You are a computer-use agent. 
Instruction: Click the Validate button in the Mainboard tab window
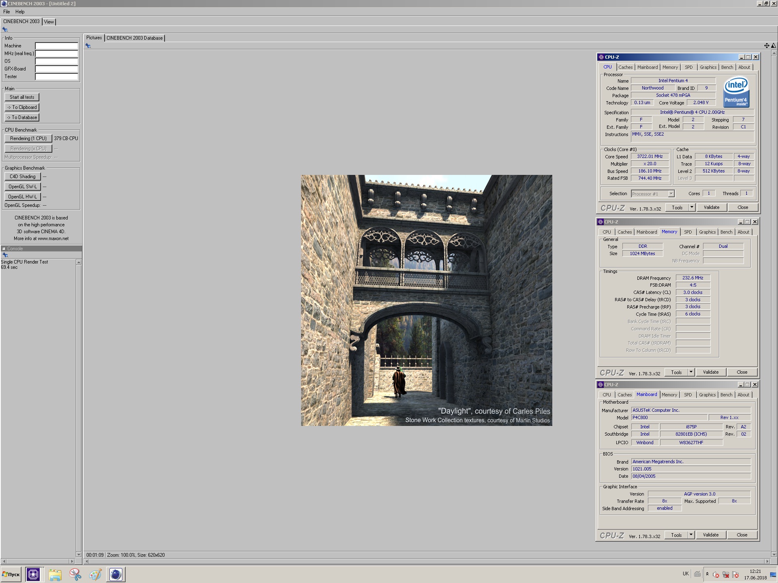711,535
